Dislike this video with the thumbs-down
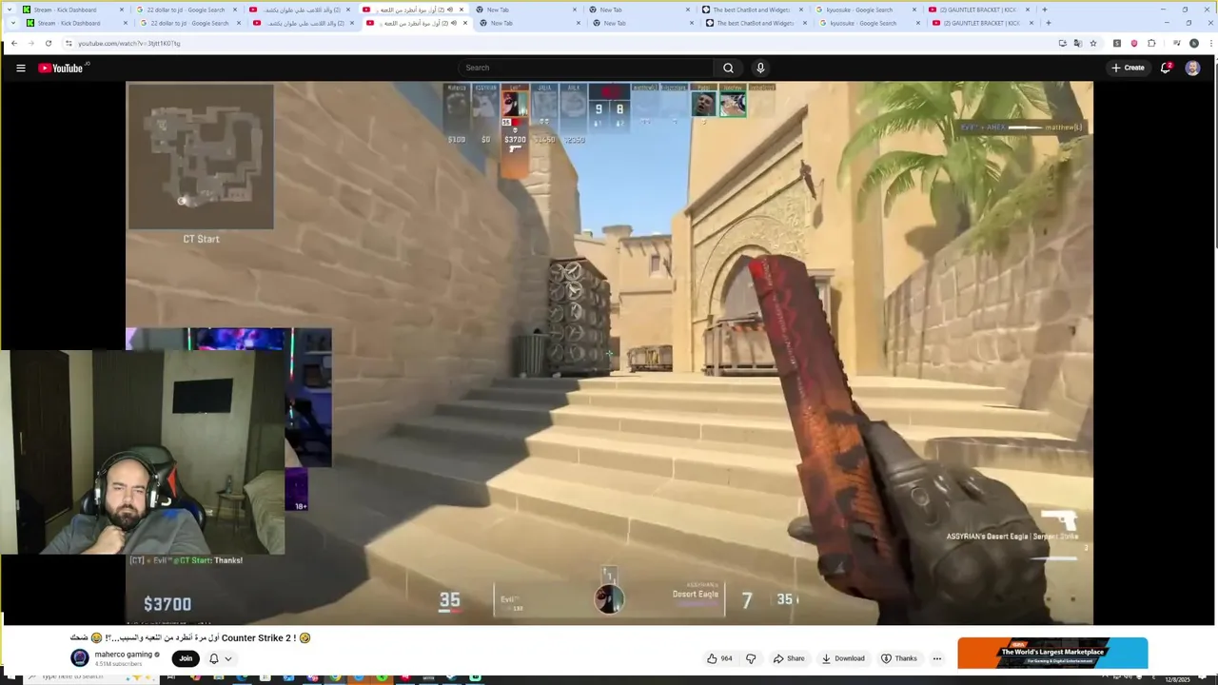 pyautogui.click(x=751, y=658)
